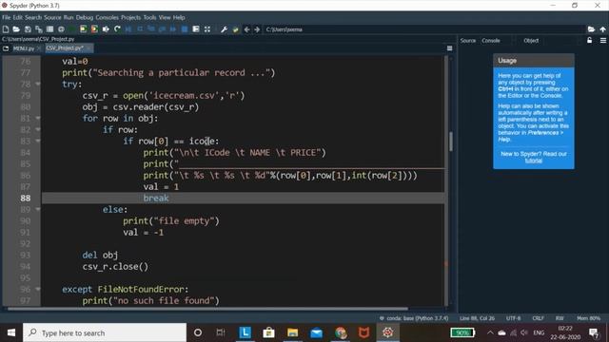The height and width of the screenshot is (342, 609).
Task: Click the Run selection icon
Action: coord(106,29)
